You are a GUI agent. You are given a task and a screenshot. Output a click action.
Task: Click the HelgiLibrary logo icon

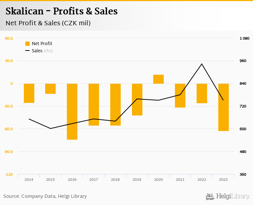click(x=210, y=197)
